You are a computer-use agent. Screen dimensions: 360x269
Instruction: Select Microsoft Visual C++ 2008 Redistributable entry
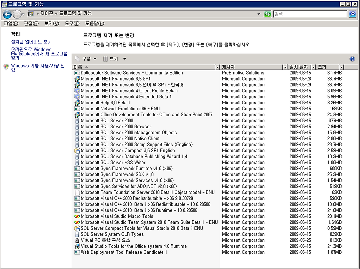208,198
